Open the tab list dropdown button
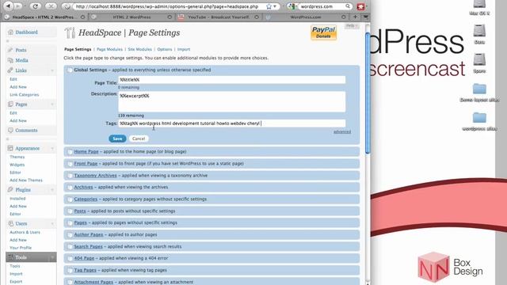 (365, 17)
